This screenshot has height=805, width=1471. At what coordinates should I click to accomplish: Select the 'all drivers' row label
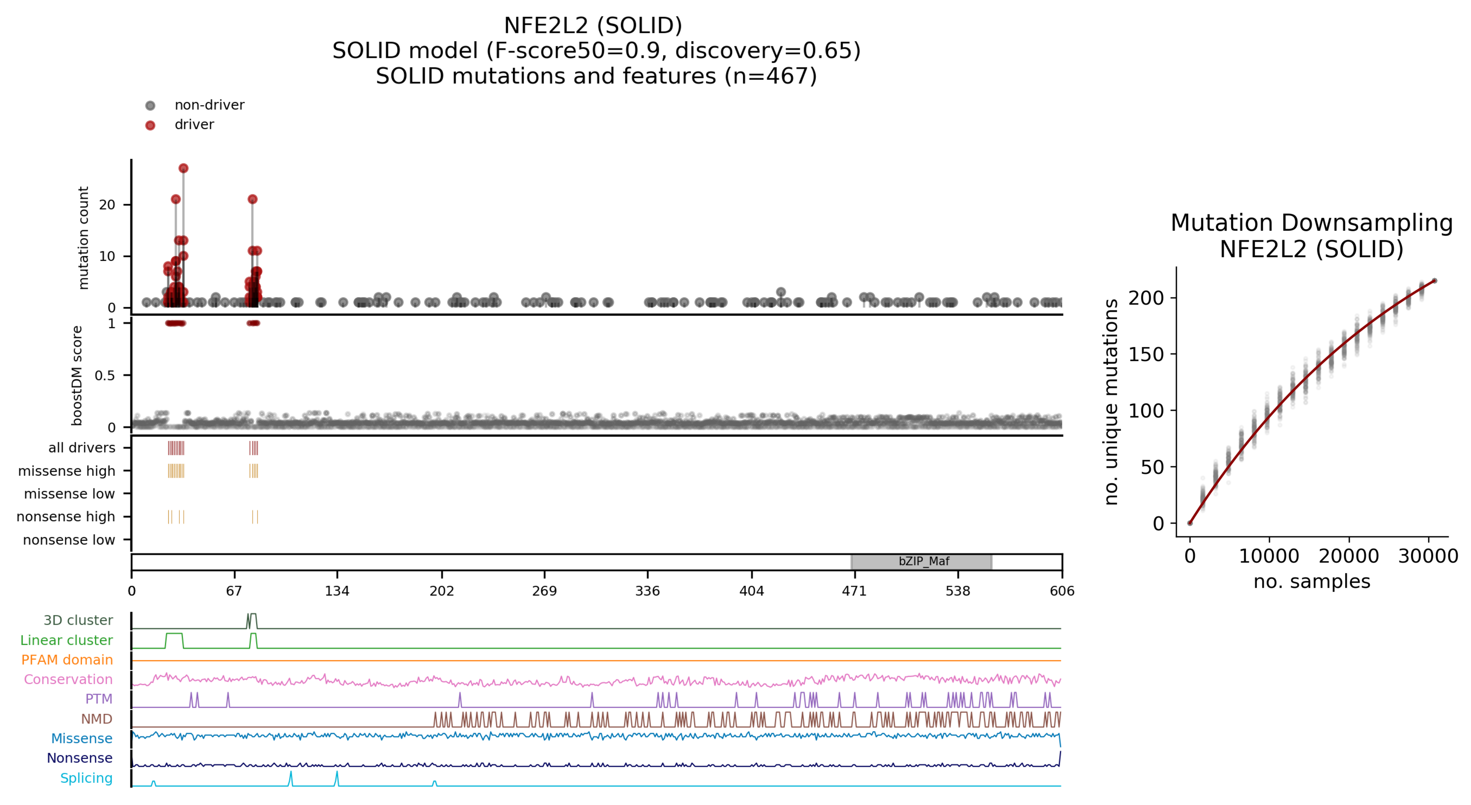pyautogui.click(x=82, y=448)
